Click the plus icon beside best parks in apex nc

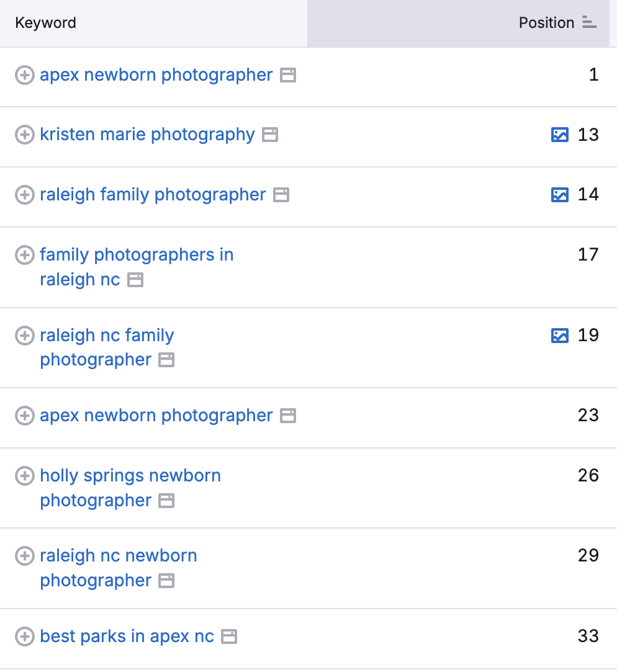tap(25, 636)
